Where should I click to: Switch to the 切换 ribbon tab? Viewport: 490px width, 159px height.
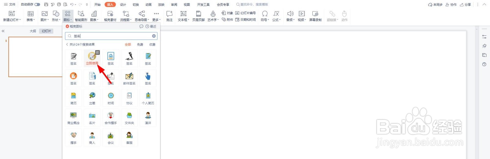pyautogui.click(x=136, y=5)
